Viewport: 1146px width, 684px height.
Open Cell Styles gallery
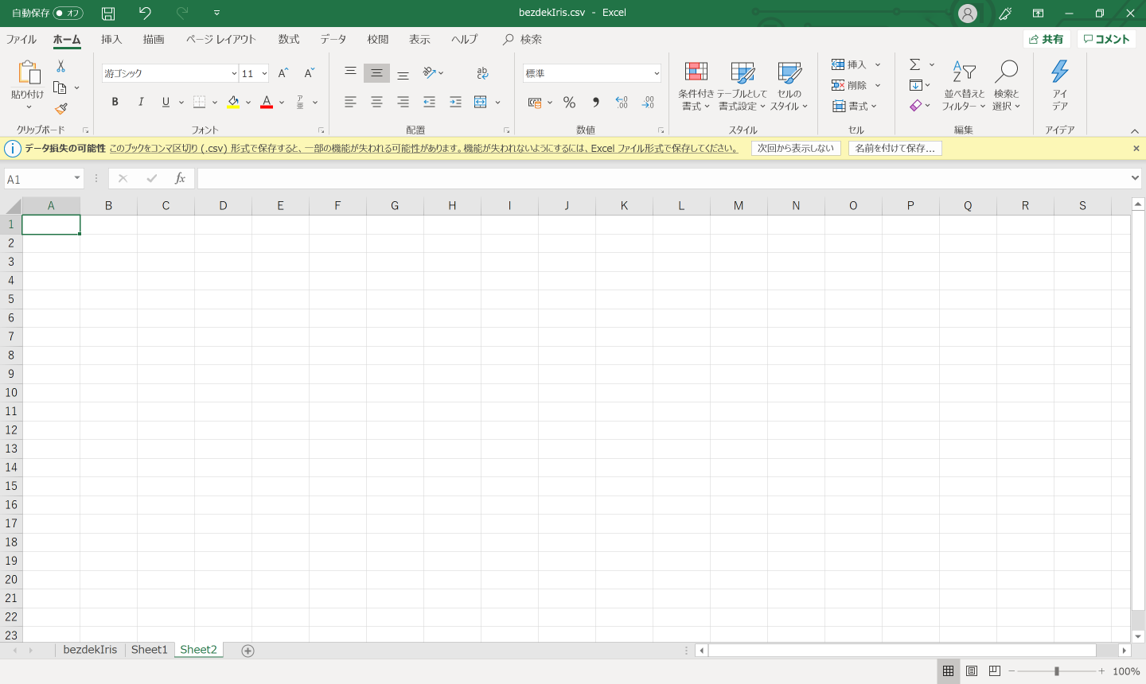click(789, 84)
